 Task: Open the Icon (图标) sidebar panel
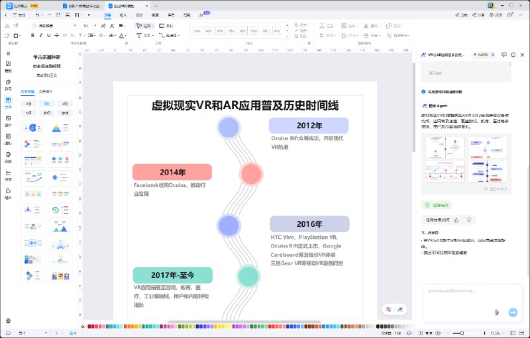pos(8,139)
